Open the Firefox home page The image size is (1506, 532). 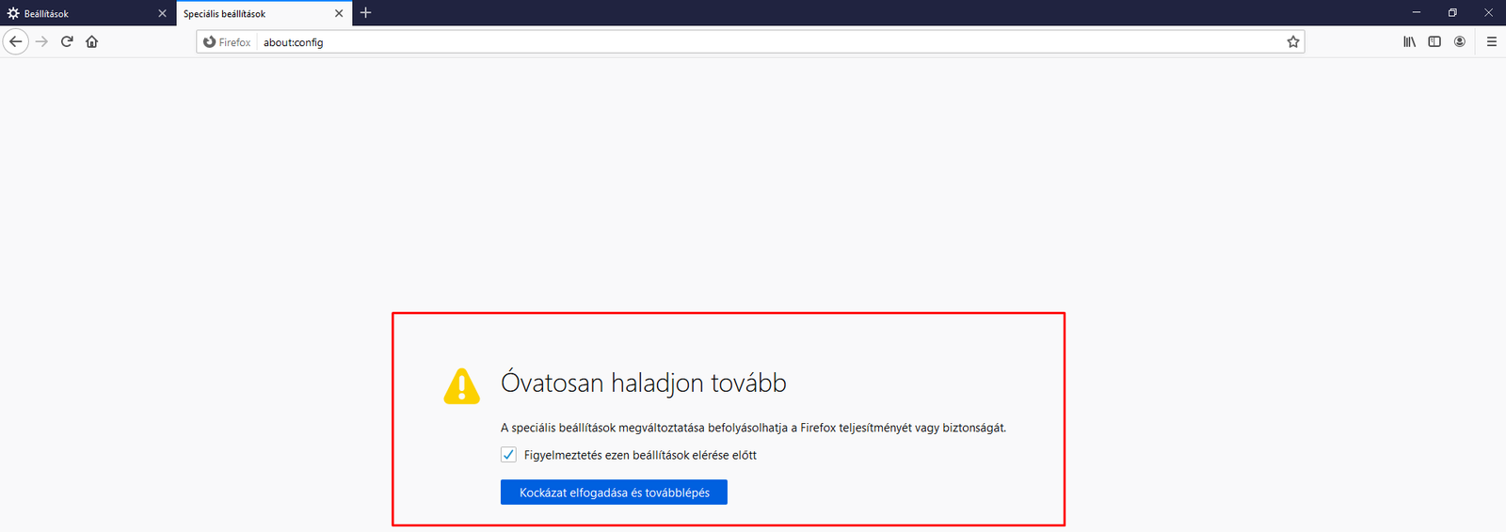point(92,41)
